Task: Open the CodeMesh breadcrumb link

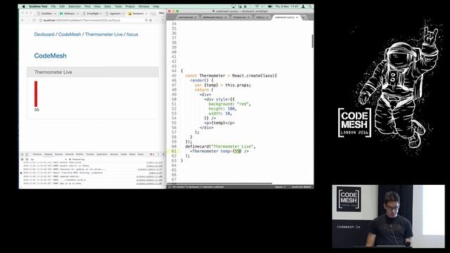Action: (70, 34)
